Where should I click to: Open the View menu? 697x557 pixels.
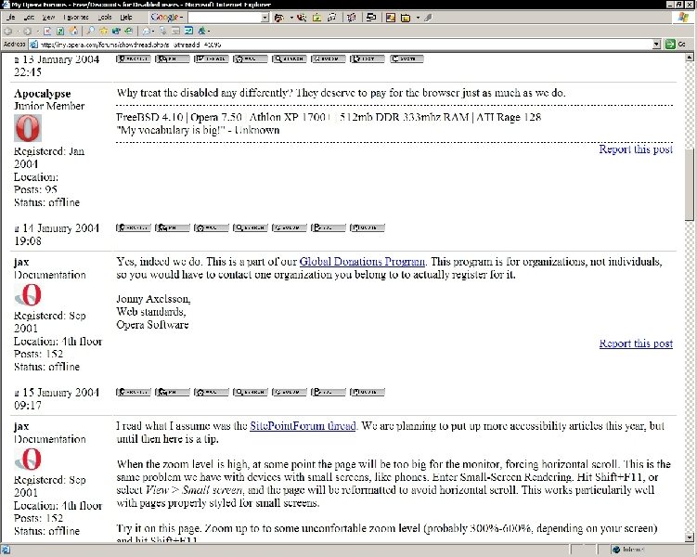[x=48, y=18]
